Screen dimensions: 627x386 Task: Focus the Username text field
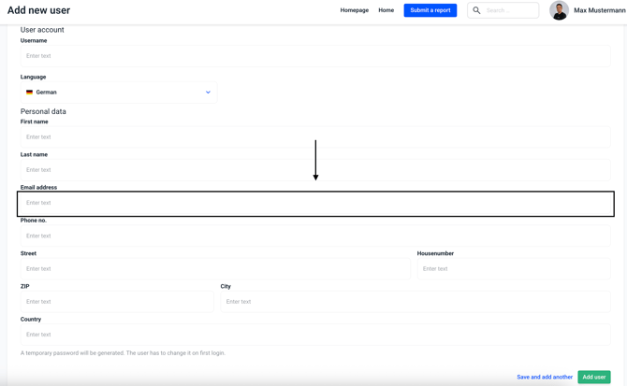tap(314, 56)
